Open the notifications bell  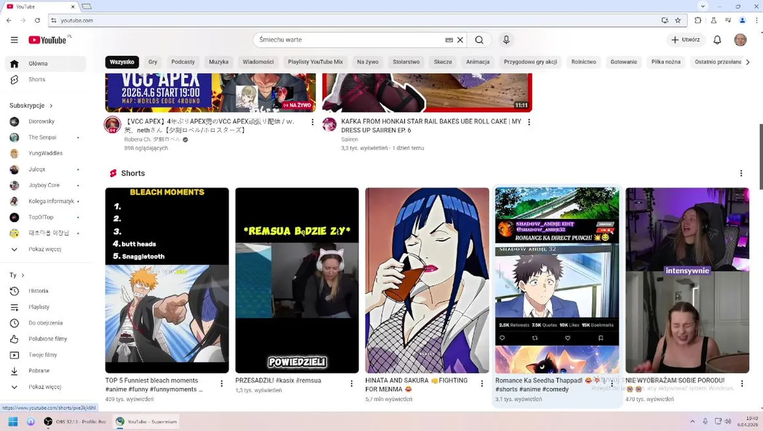717,40
